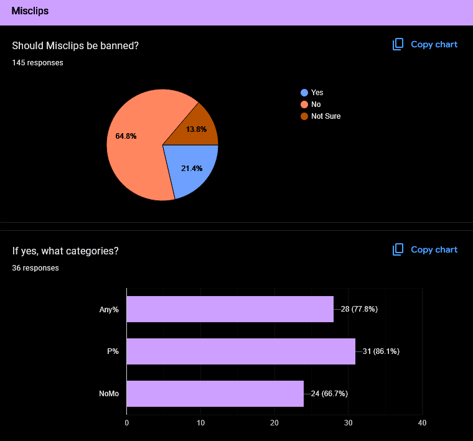
Task: Click the "145 responses" count
Action: 38,63
